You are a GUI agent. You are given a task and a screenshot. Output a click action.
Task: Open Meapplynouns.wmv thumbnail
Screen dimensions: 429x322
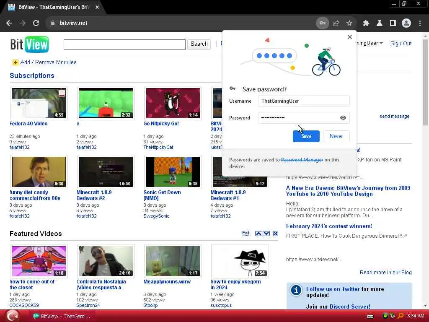click(173, 261)
